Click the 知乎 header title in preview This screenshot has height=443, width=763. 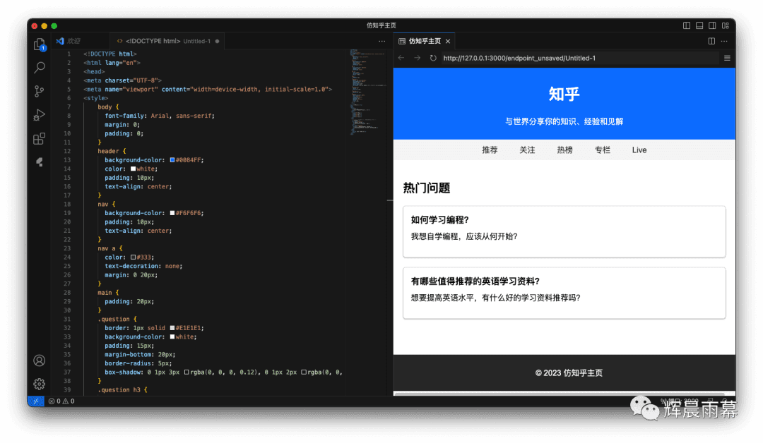[x=564, y=94]
